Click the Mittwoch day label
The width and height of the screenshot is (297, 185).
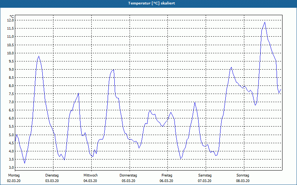pos(91,175)
